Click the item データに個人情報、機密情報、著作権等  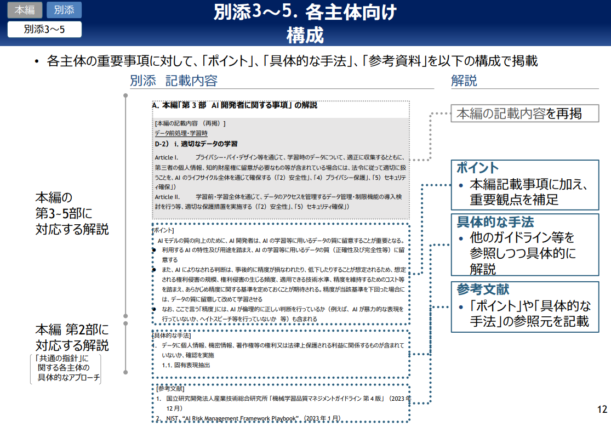[x=279, y=350]
